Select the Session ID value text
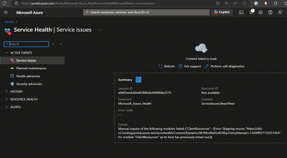The height and width of the screenshot is (158, 287). coord(145,93)
